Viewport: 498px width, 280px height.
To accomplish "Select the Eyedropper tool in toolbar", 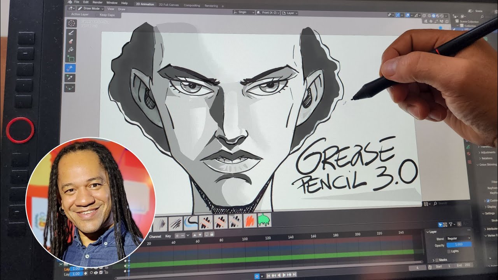I will click(70, 78).
